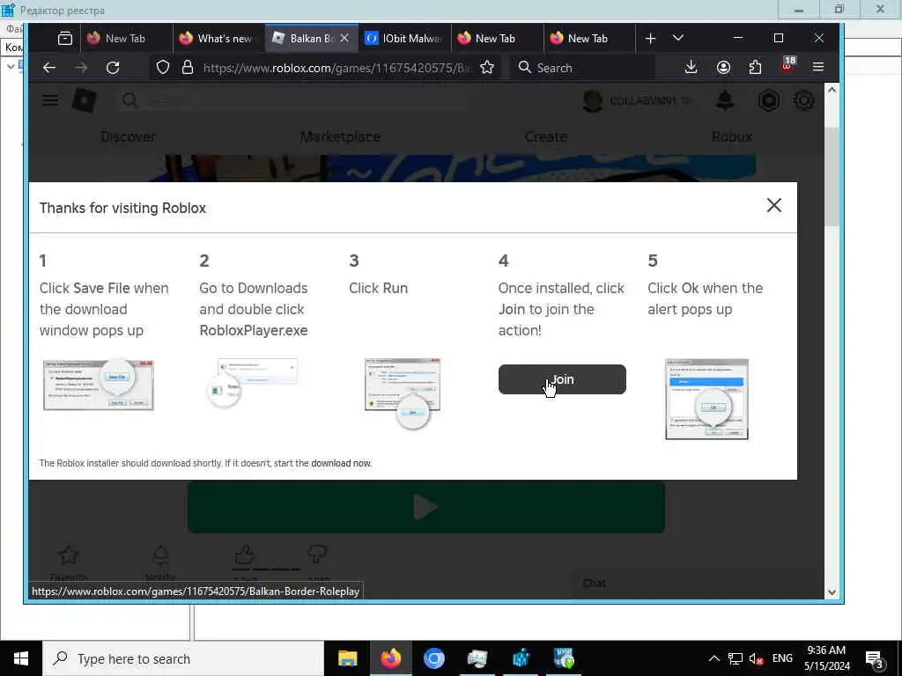
Task: Like the game with thumbs up
Action: pyautogui.click(x=245, y=555)
